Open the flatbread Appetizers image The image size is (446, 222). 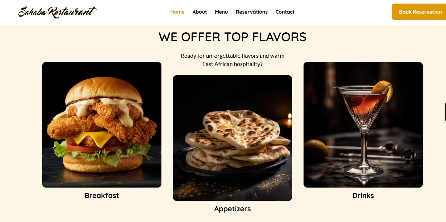[x=232, y=138]
